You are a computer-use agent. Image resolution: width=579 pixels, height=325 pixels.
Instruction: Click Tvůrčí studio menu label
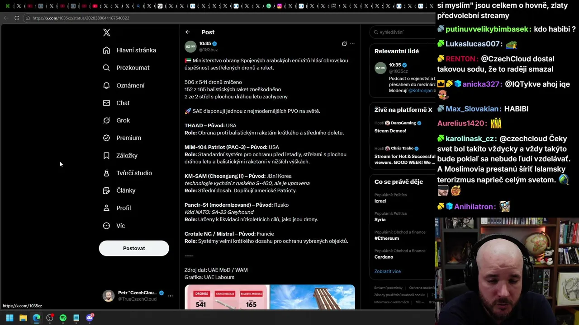(134, 173)
